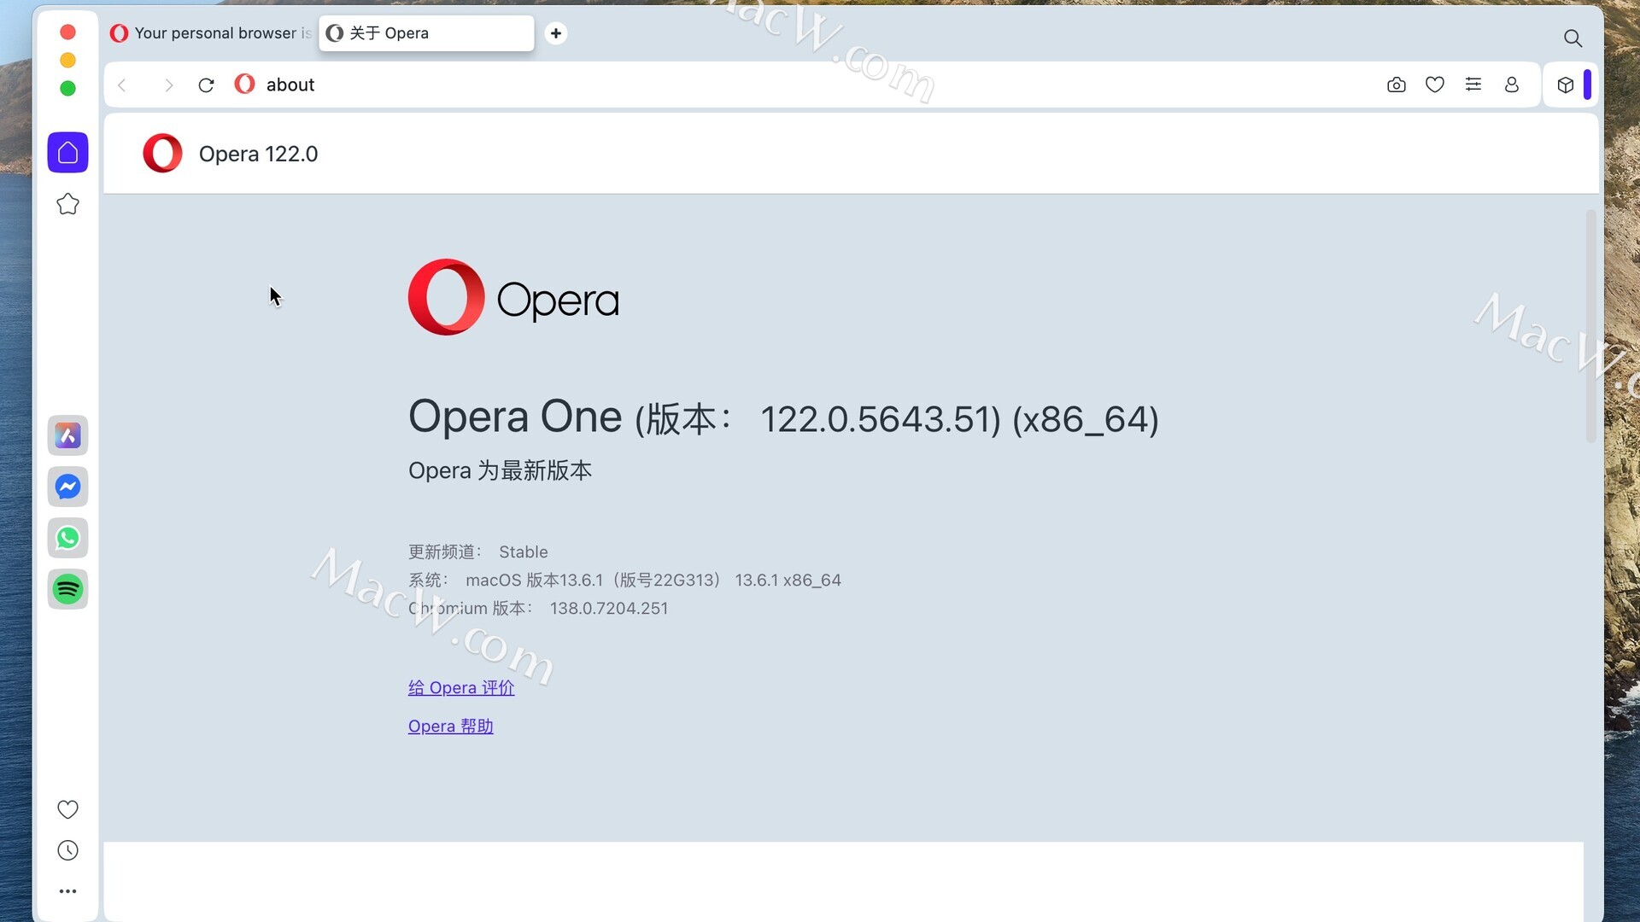Open the history clock icon
This screenshot has height=922, width=1640.
coord(67,850)
